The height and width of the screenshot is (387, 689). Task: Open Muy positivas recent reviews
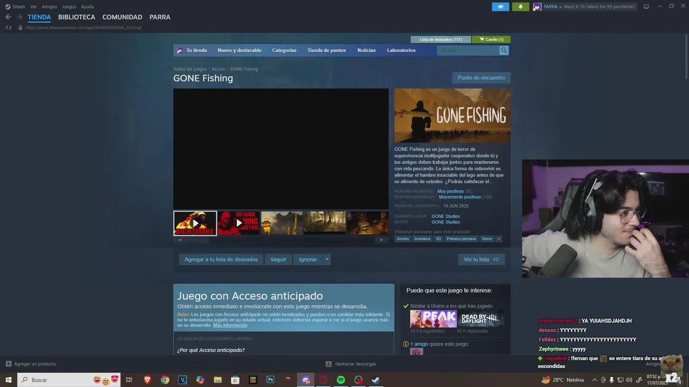(451, 191)
